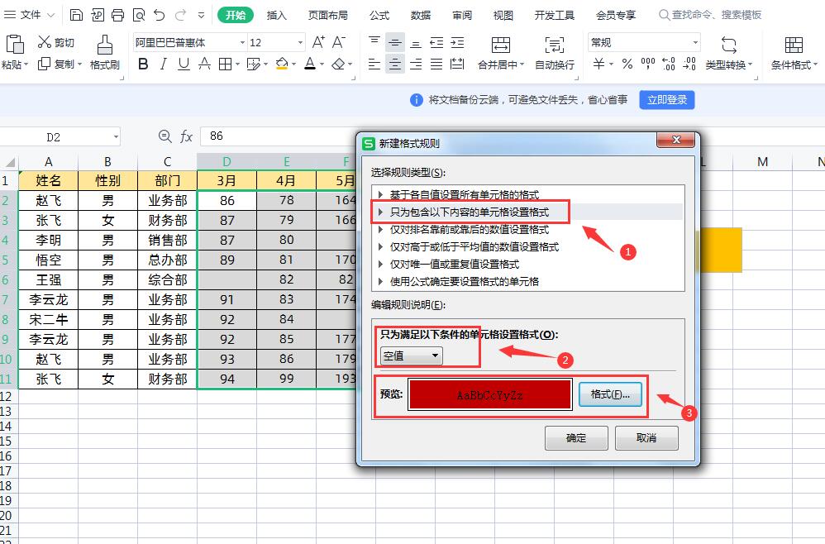
Task: Click the justify alignment icon
Action: point(436,64)
